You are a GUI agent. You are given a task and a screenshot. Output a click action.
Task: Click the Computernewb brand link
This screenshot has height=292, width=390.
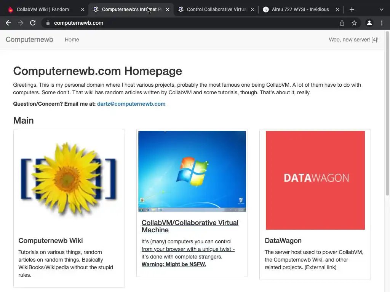click(29, 40)
